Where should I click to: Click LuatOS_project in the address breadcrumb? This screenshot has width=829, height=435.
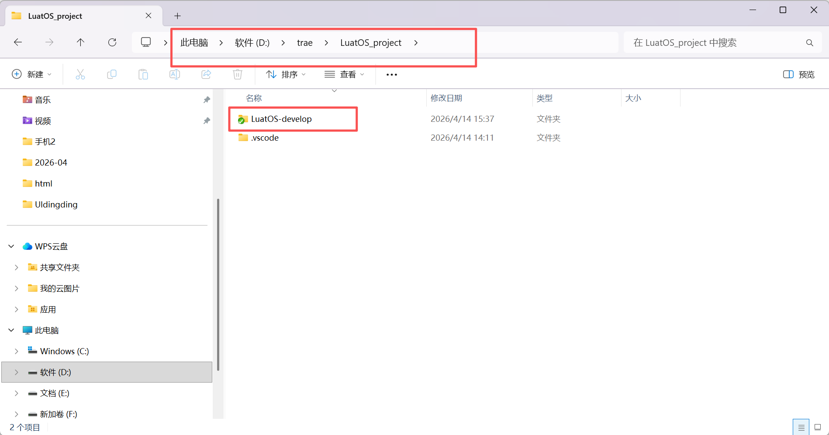[371, 42]
